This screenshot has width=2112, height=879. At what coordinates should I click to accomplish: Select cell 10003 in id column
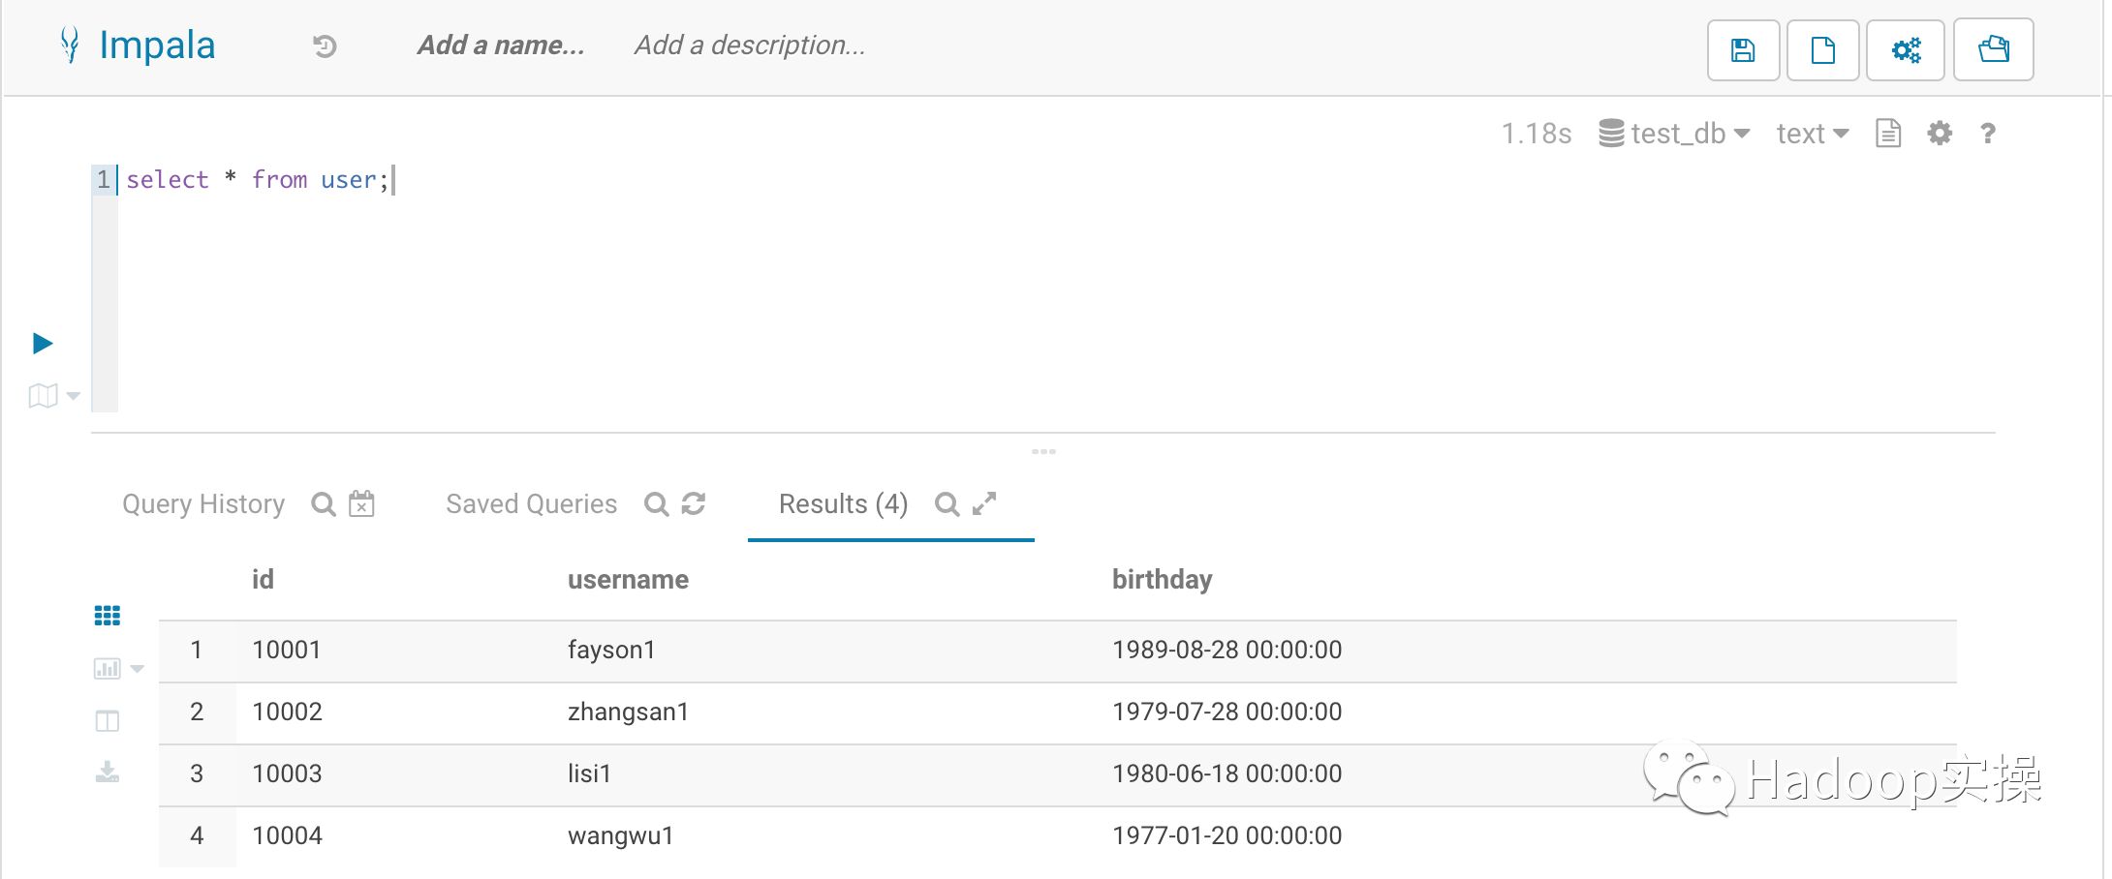(x=287, y=773)
